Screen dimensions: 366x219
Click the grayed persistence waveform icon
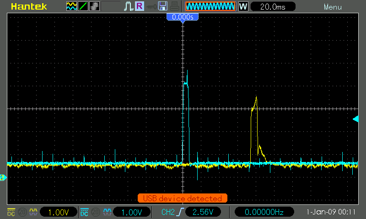[94, 6]
